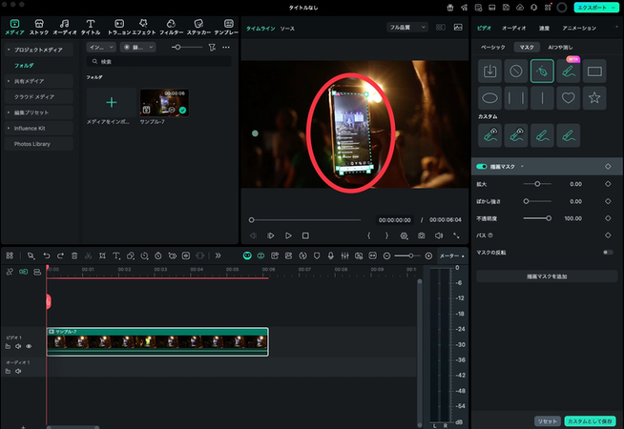This screenshot has width=624, height=429.
Task: Select the crop tool in timeline toolbar
Action: [102, 255]
